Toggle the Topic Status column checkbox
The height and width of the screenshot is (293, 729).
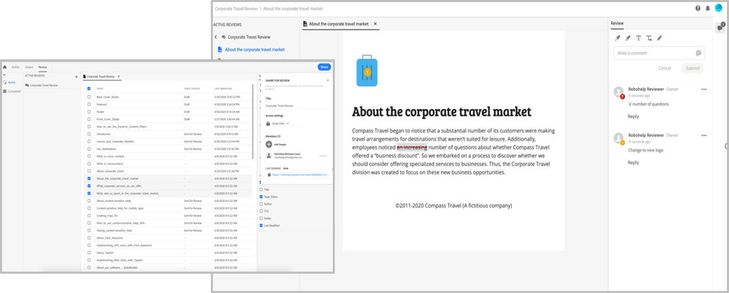tap(261, 196)
